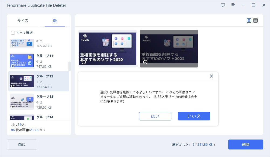The height and width of the screenshot is (157, 270).
Task: Toggle selection circle on グループ11 thumbnail
Action: 12,66
